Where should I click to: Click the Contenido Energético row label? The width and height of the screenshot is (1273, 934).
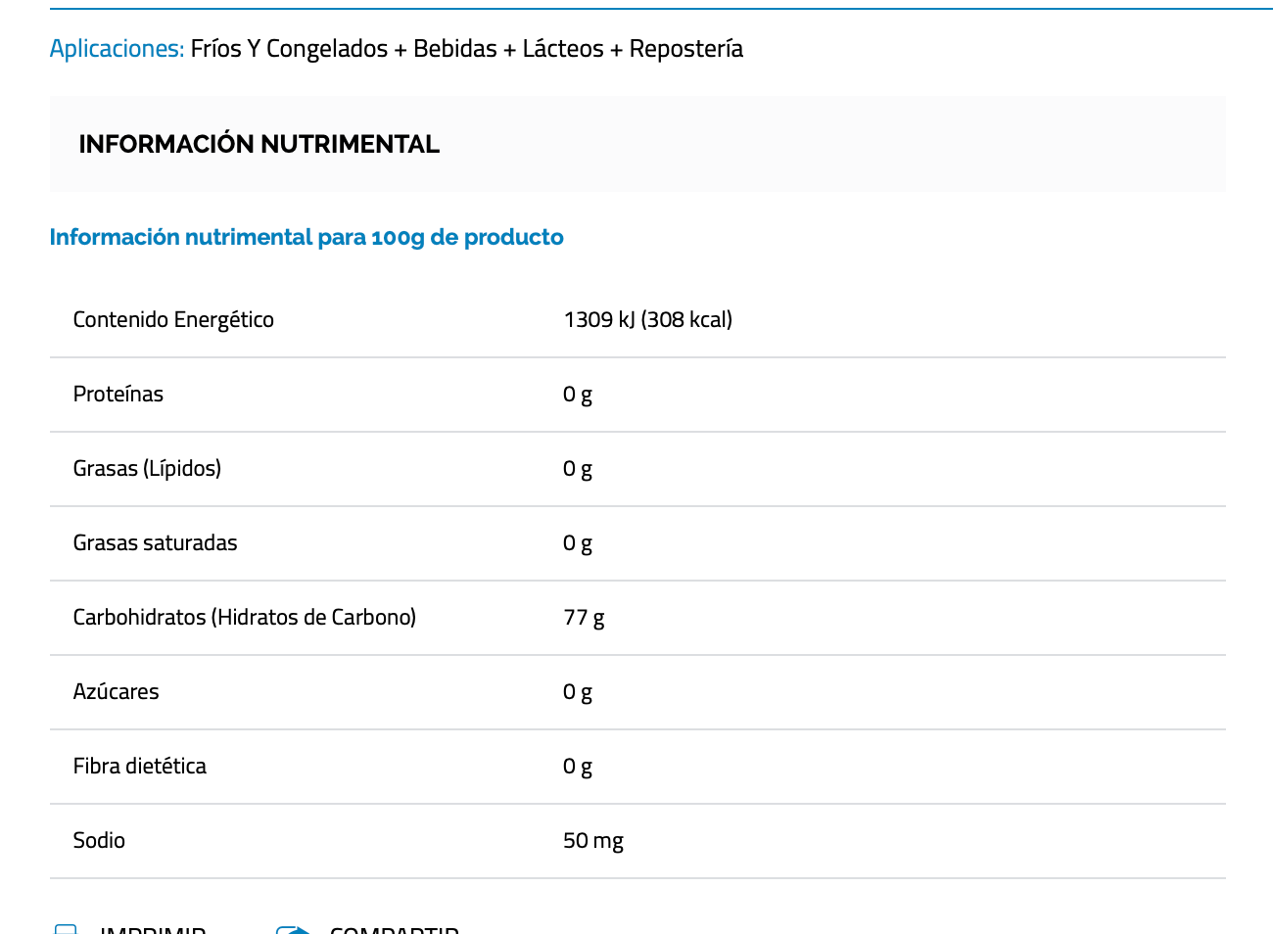click(x=173, y=320)
